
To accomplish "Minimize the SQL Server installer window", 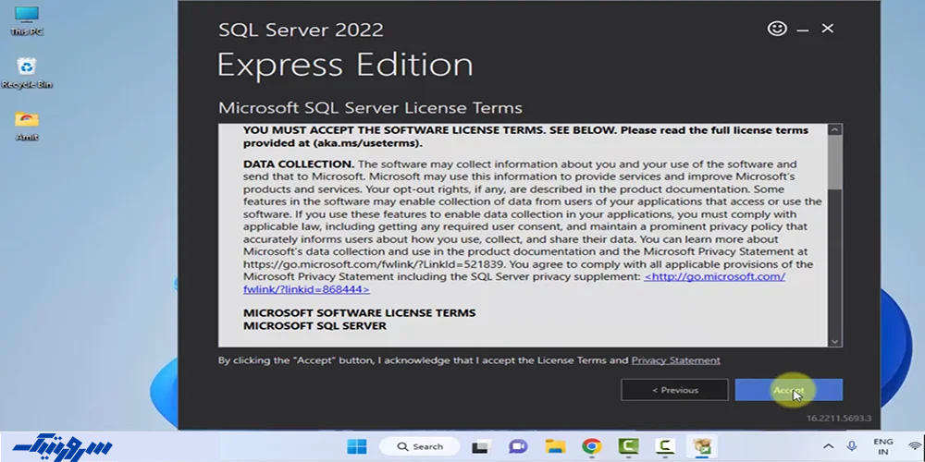I will point(802,29).
